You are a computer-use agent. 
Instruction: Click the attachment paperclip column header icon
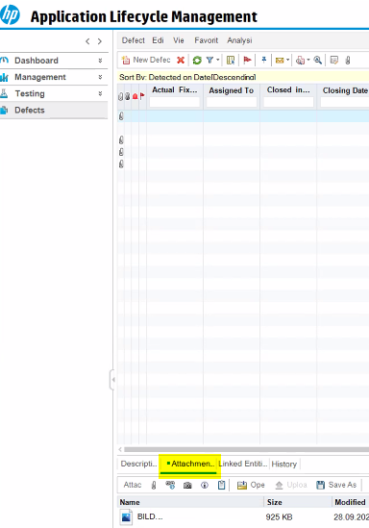click(121, 96)
